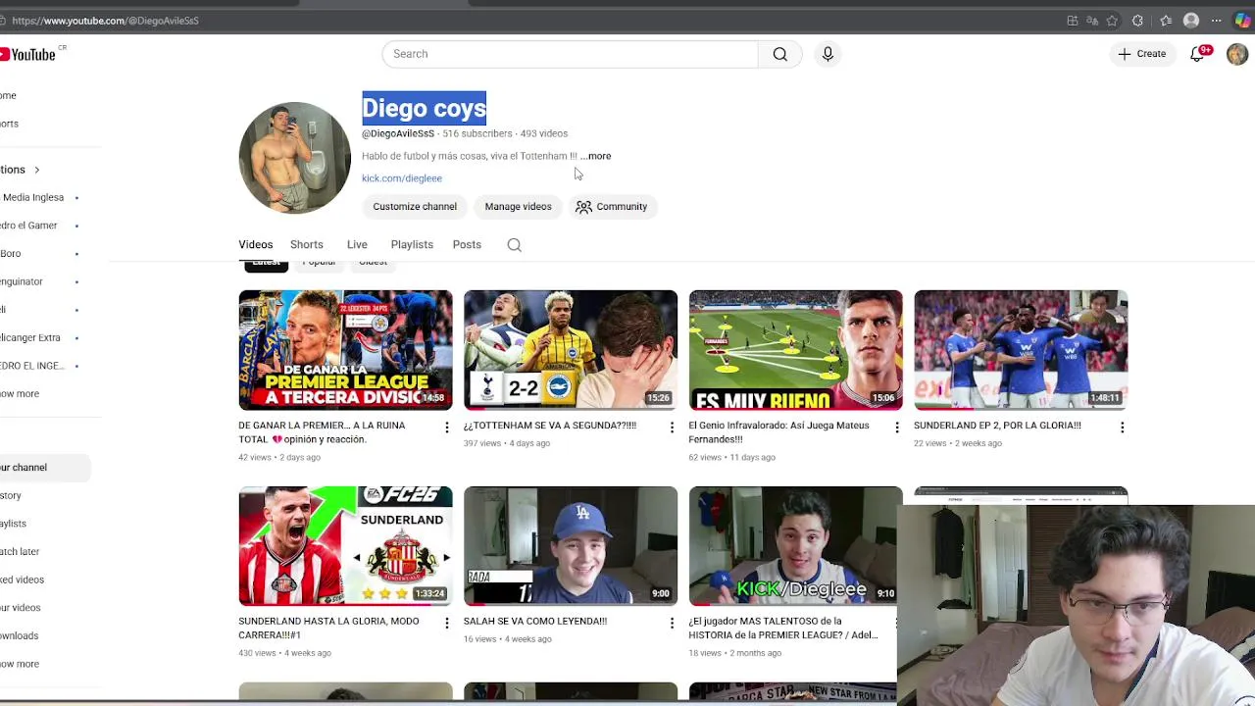Click the Create button

(1142, 54)
